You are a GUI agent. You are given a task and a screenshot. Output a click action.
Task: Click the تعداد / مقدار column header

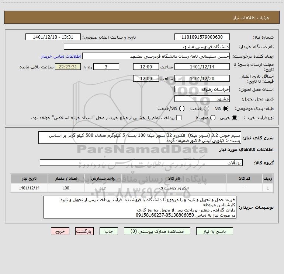point(66,178)
